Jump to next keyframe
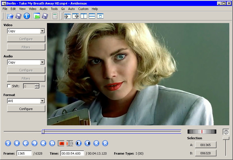Image resolution: width=233 pixels, height=160 pixels. [x=52, y=143]
